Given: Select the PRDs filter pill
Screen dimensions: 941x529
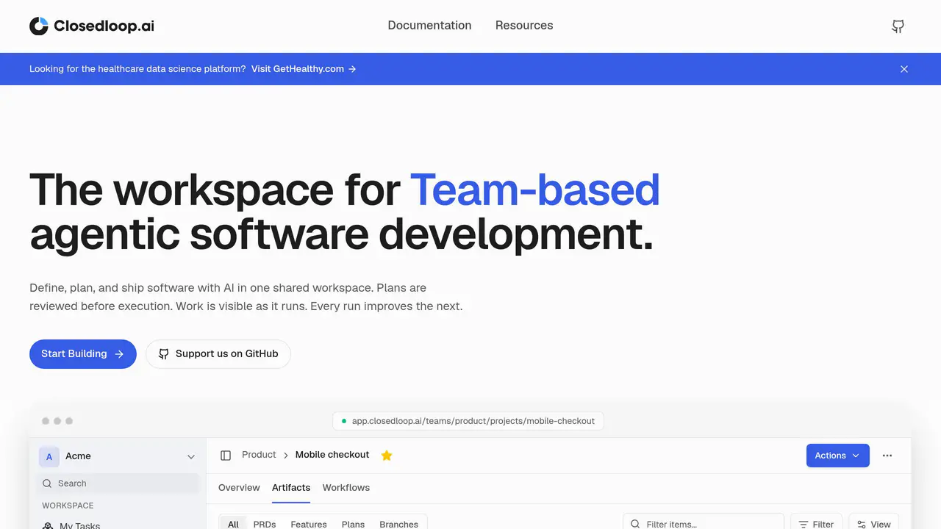Looking at the screenshot, I should 265,524.
